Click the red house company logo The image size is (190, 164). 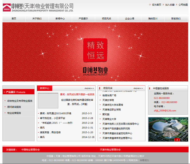[7, 8]
